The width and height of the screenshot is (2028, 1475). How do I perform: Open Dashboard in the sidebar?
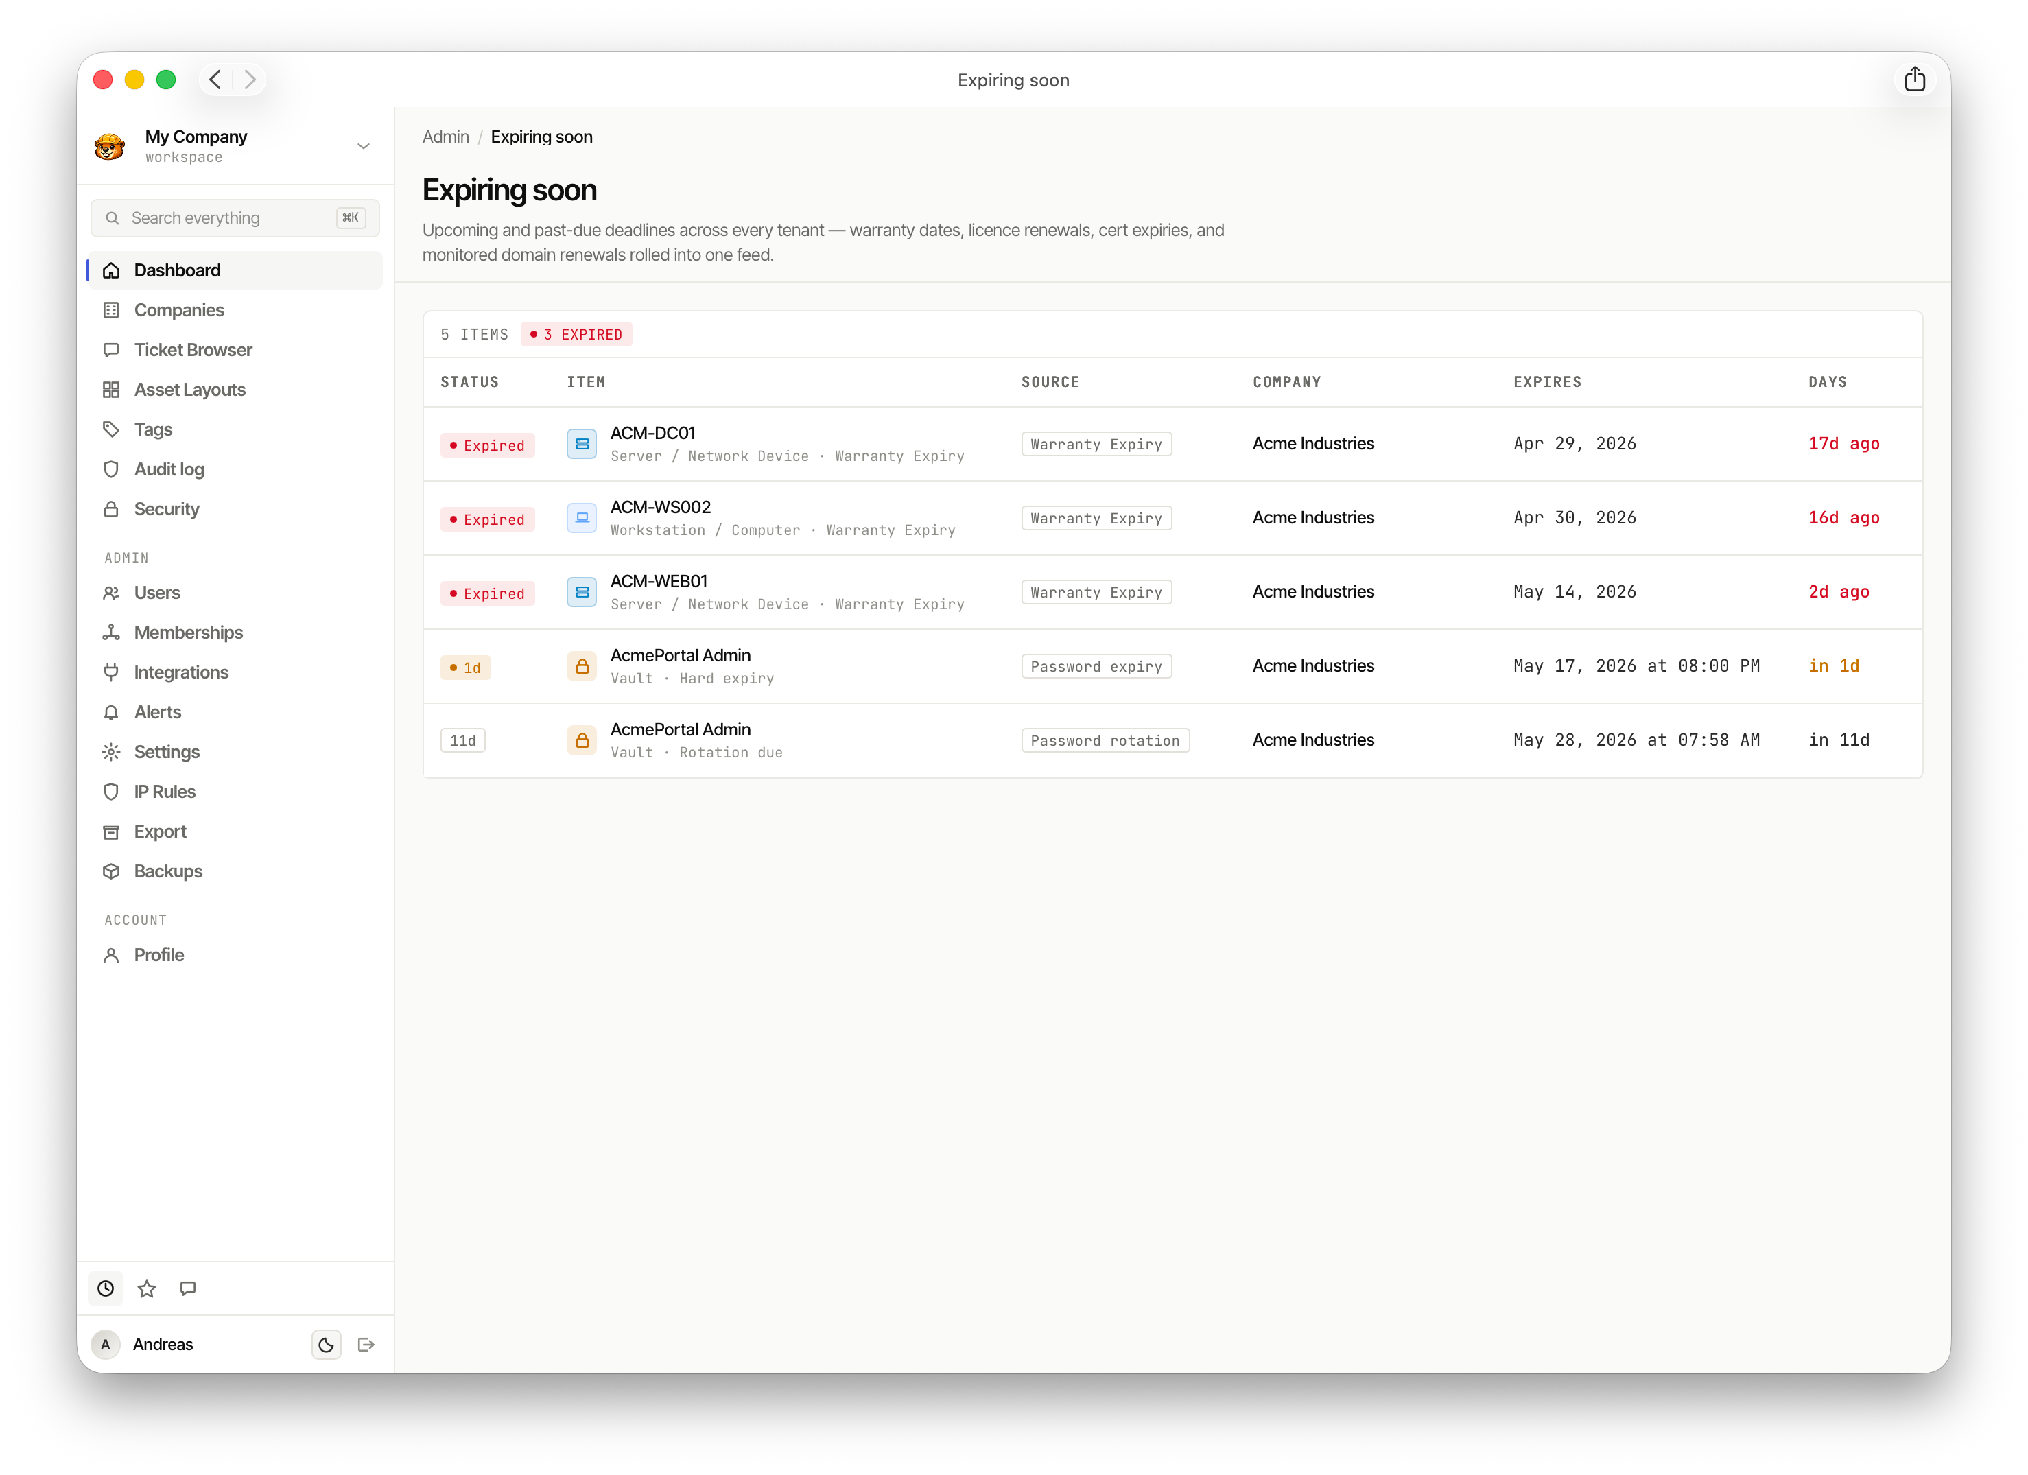[x=235, y=270]
